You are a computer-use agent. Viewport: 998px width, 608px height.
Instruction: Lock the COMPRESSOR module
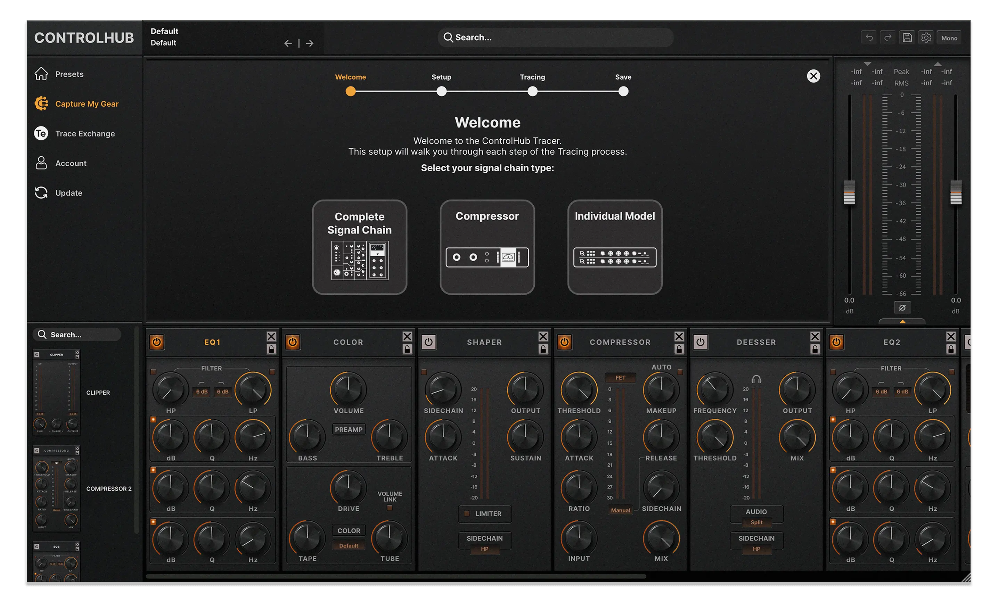click(679, 349)
